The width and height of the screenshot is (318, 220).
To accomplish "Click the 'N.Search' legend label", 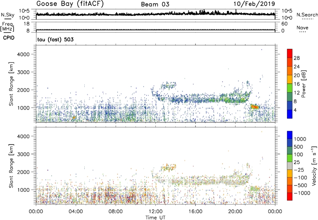I will (307, 15).
